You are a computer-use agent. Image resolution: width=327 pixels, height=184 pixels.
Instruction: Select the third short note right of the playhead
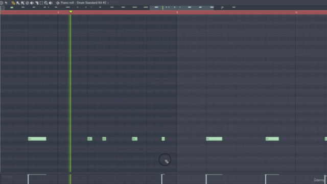pos(135,139)
